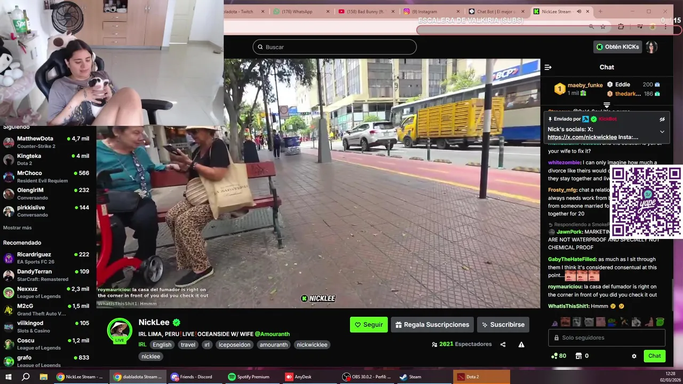Click the Suscribirse button

pyautogui.click(x=503, y=324)
